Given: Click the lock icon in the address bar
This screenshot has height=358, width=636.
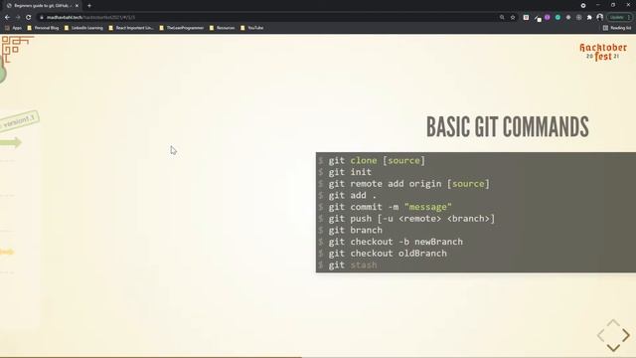Looking at the screenshot, I should tap(42, 18).
